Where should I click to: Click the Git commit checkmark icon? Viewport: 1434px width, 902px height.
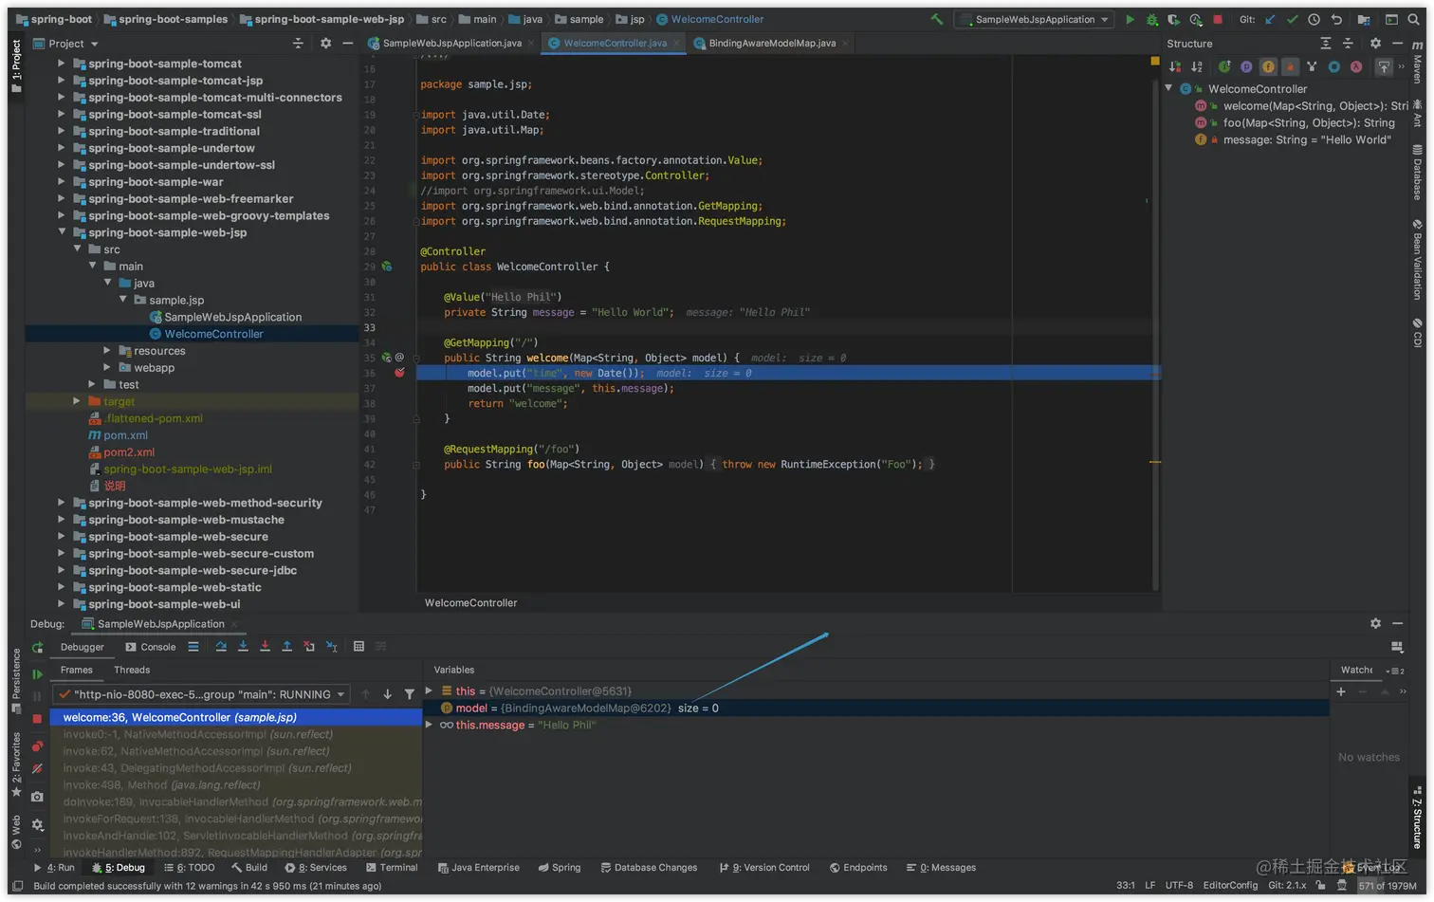[1292, 19]
